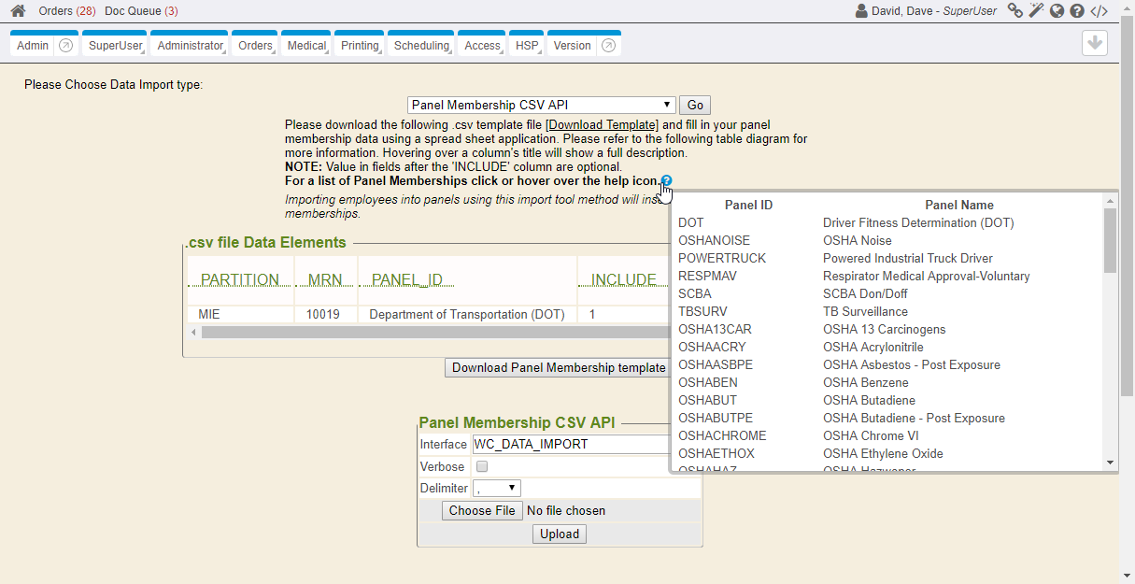
Task: Go to the home icon
Action: [x=18, y=11]
